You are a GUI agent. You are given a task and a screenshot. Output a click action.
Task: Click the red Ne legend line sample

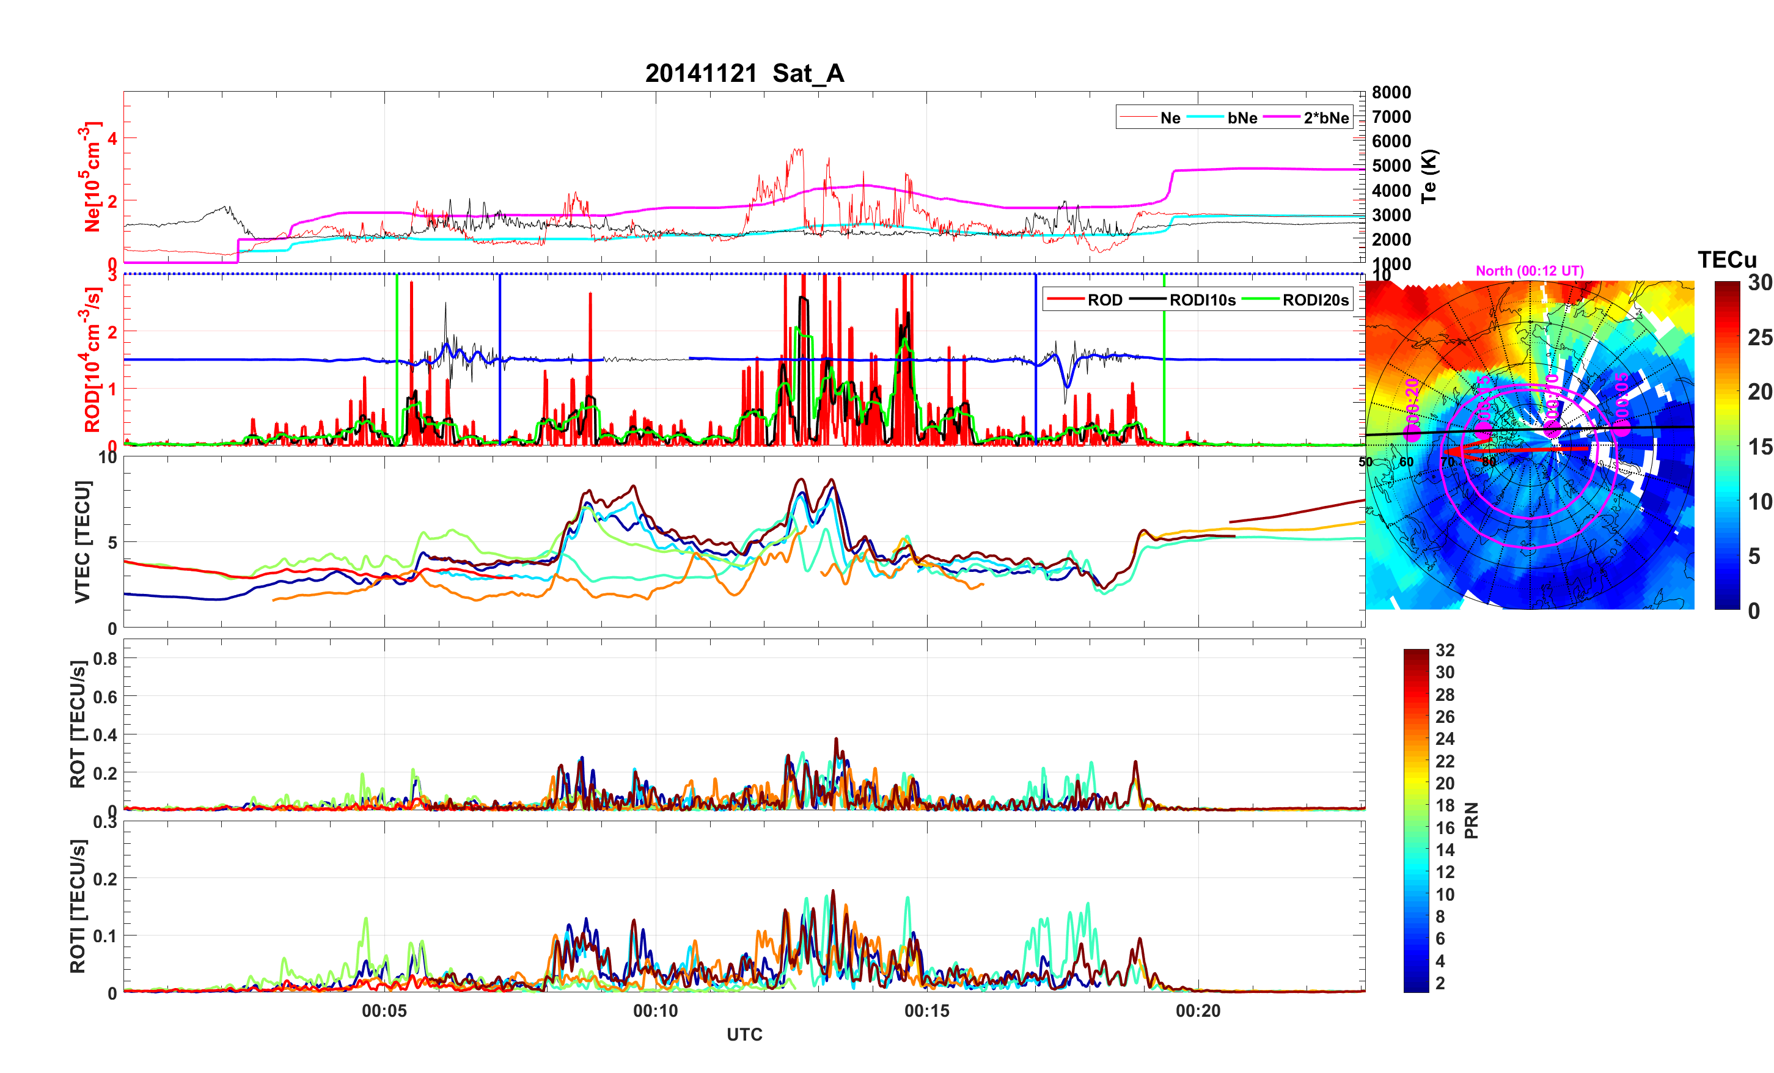pos(1138,117)
